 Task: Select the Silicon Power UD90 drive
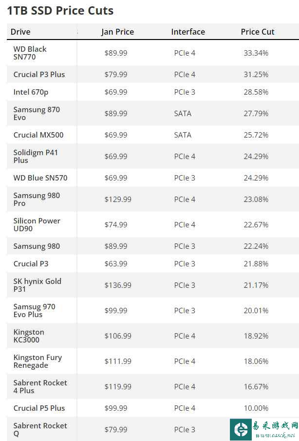pos(37,224)
